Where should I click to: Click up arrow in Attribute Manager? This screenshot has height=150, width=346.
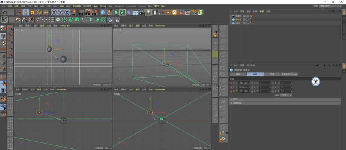(325, 65)
